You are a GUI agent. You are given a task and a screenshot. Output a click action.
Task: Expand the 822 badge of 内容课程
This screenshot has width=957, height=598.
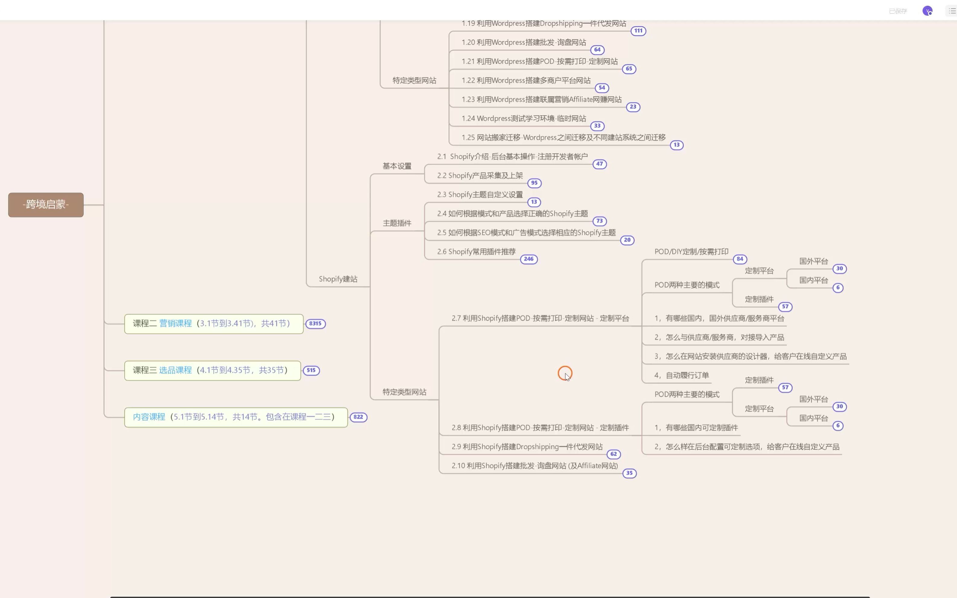pos(359,417)
